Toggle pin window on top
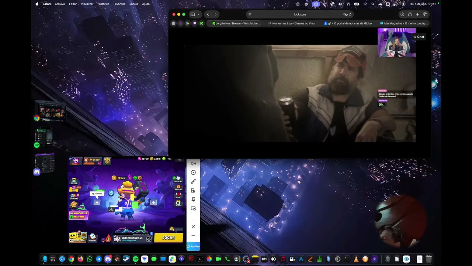This screenshot has width=472, height=266. pos(193,199)
